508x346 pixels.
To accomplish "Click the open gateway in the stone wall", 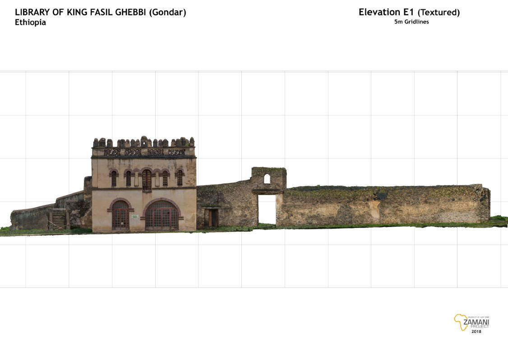I will coord(267,209).
